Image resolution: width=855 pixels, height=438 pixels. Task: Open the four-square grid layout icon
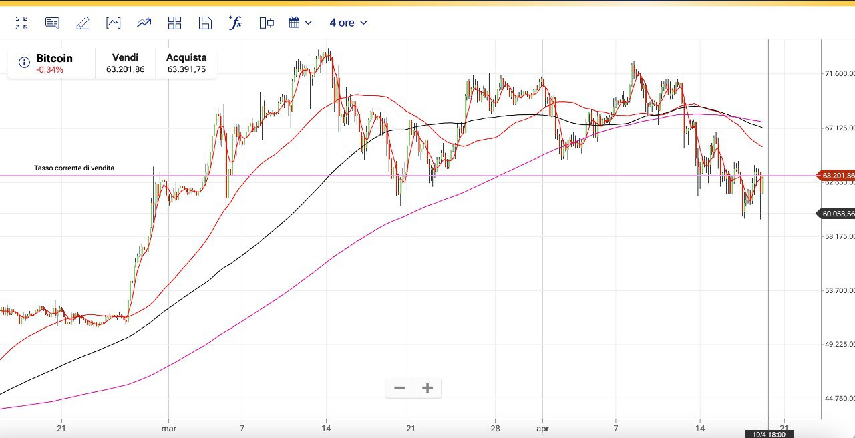pos(175,23)
